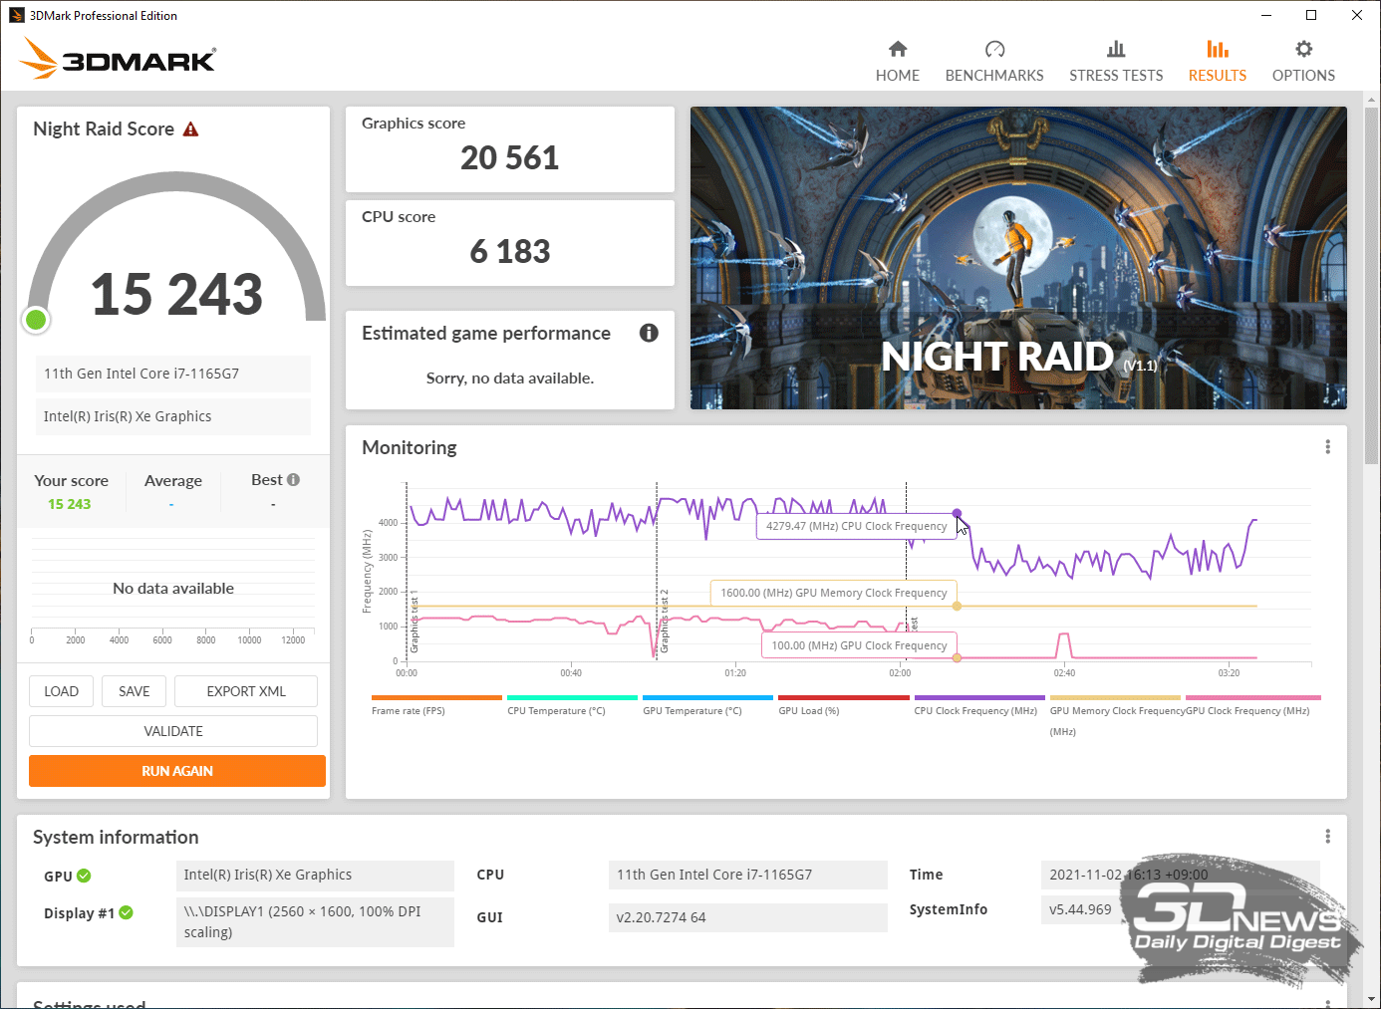
Task: Click the SAVE button
Action: (x=134, y=691)
